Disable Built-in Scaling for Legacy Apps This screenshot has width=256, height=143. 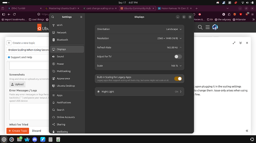[x=178, y=79]
